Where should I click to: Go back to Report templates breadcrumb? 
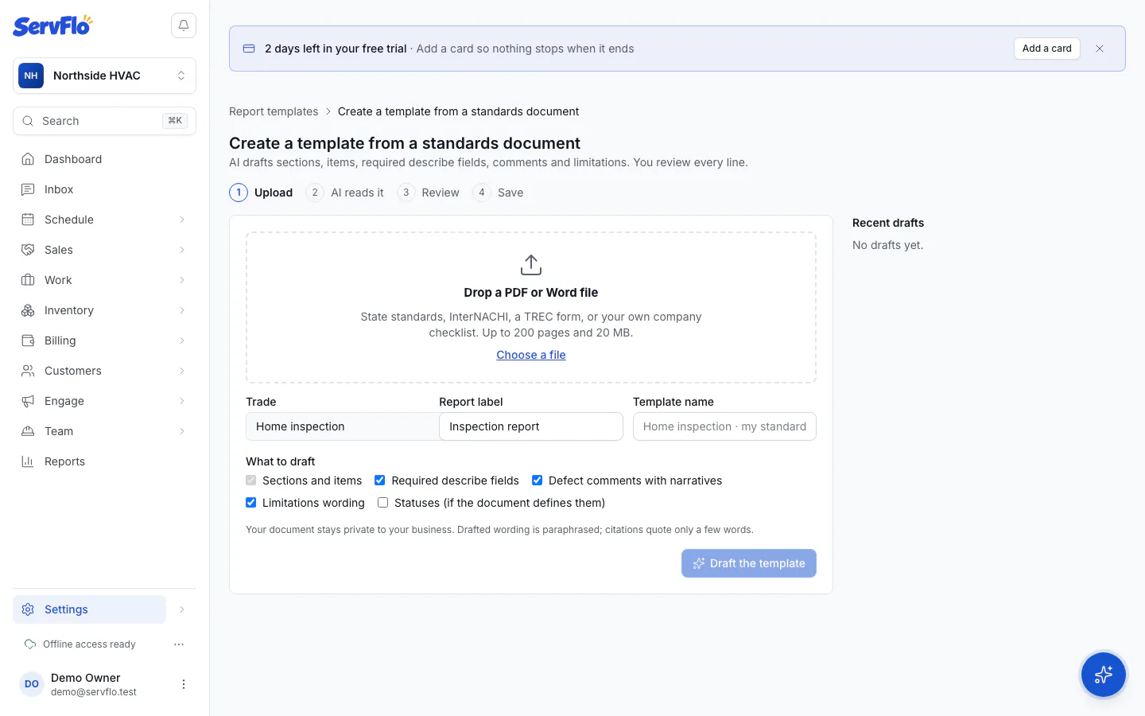pos(274,111)
